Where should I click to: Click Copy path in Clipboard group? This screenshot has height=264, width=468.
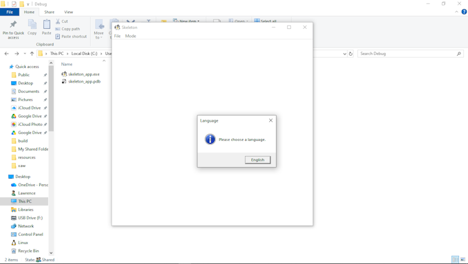67,29
